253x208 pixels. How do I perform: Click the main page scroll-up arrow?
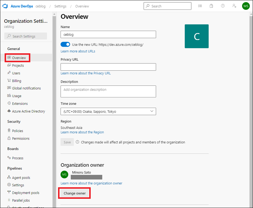coord(251,14)
